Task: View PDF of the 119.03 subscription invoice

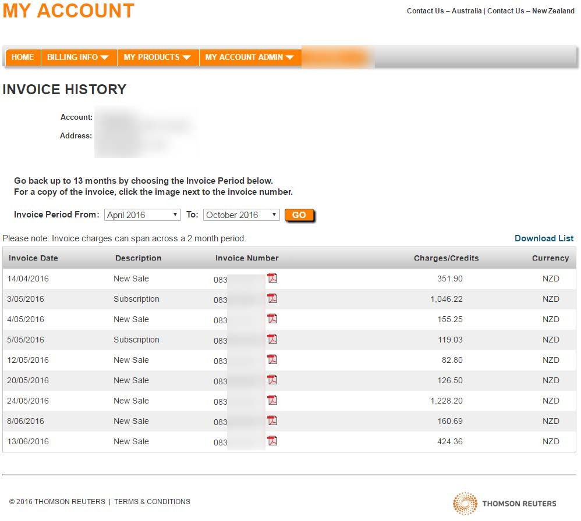Action: (x=272, y=339)
